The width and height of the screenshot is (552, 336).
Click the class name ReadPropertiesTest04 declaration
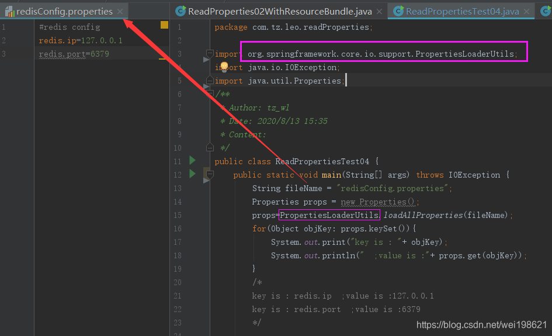pos(322,161)
